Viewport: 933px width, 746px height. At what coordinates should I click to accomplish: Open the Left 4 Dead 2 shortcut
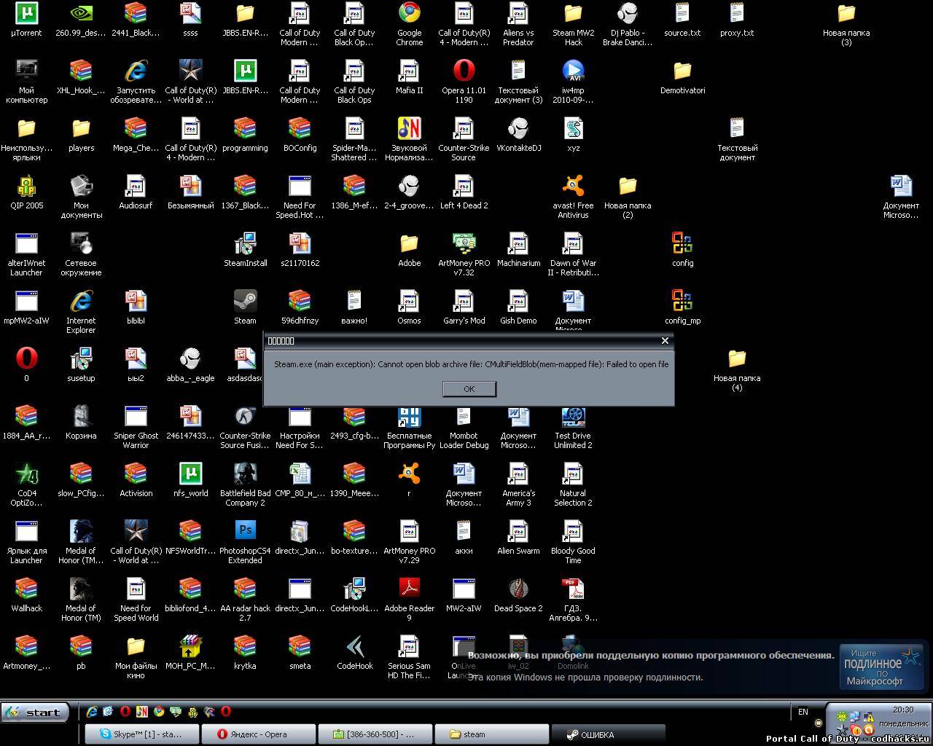464,192
